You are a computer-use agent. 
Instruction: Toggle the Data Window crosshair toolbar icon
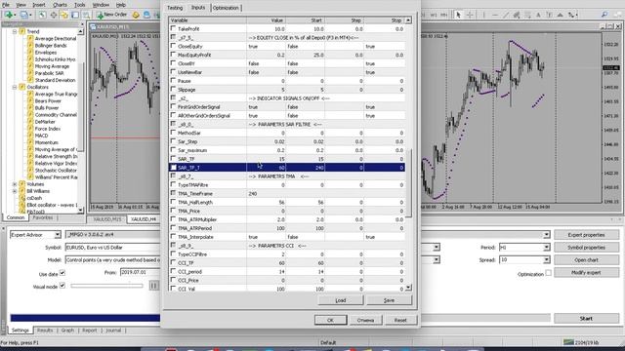coord(53,16)
